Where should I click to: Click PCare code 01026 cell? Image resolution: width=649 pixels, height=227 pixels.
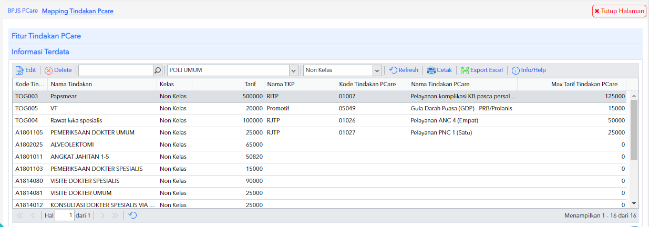pyautogui.click(x=372, y=121)
